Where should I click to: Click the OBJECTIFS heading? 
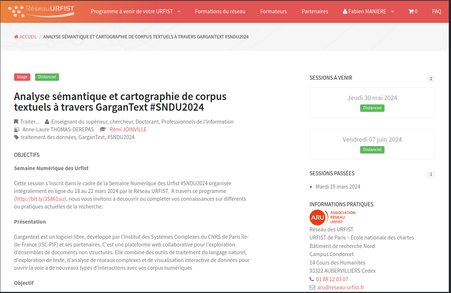tap(27, 155)
